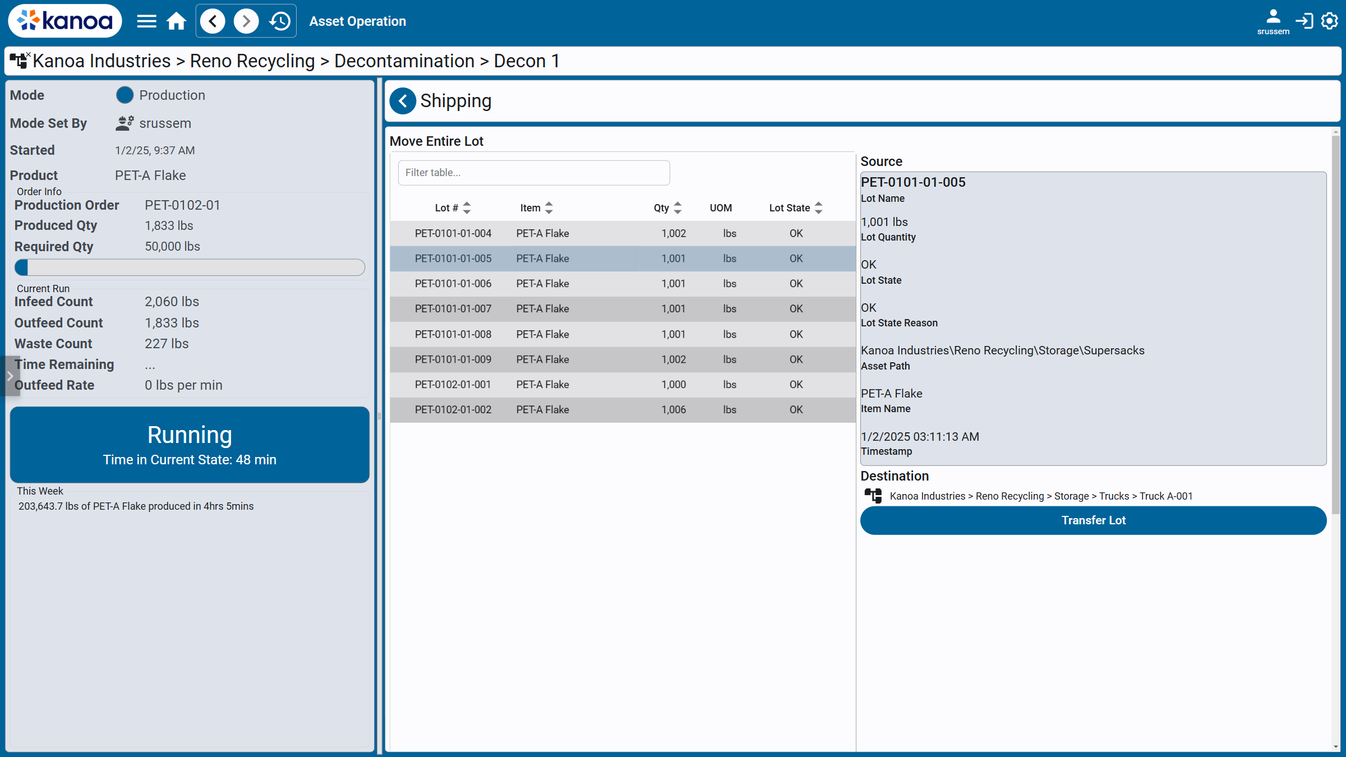Sort the table by Qty column

[677, 208]
